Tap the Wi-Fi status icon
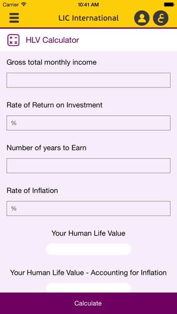Viewport: 177px width, 314px height. 23,5
